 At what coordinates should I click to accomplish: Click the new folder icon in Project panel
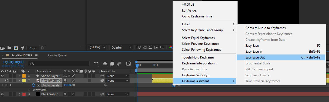click(9, 48)
